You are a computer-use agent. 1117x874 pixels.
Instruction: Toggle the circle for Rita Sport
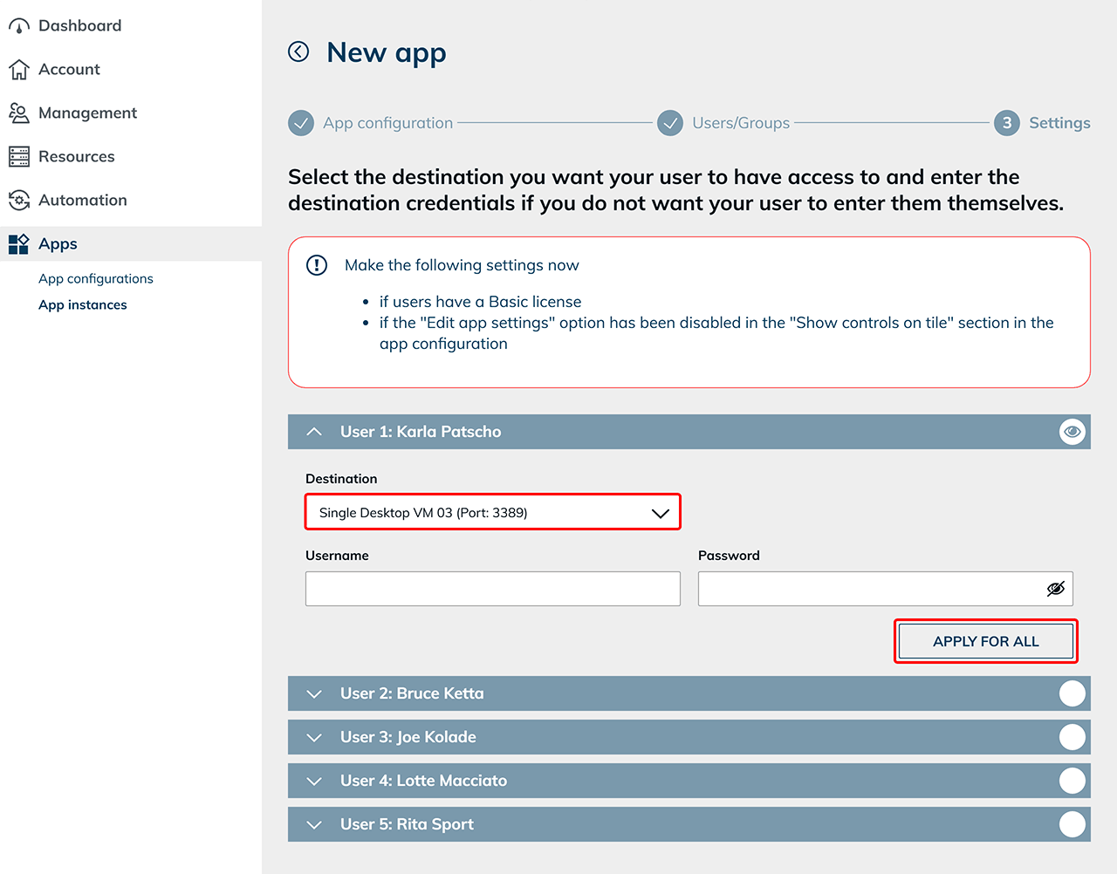point(1072,824)
